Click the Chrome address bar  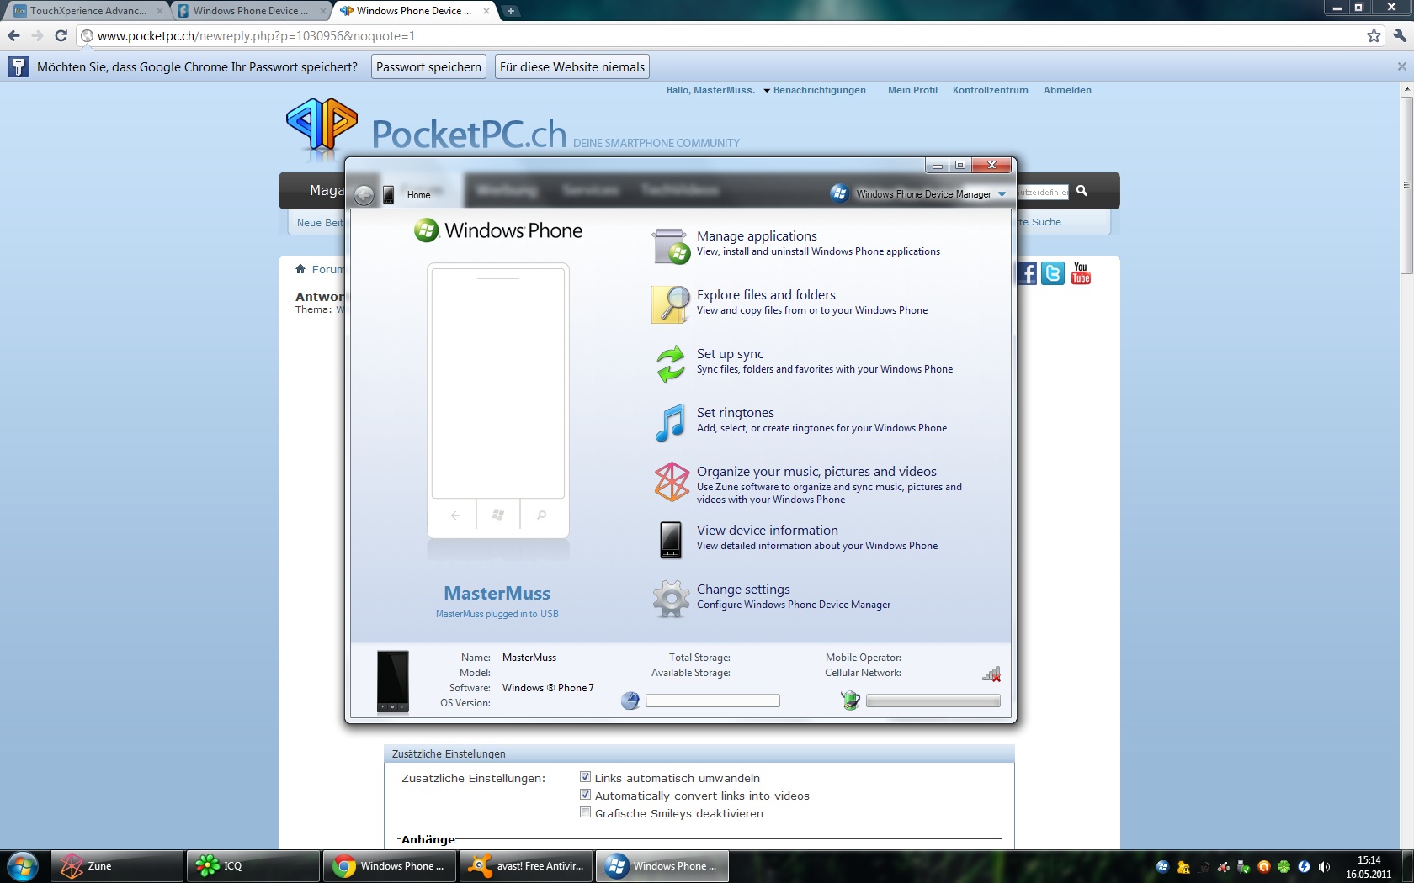click(x=724, y=35)
